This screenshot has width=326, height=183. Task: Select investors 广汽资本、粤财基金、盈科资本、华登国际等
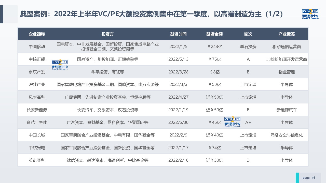tap(108, 123)
